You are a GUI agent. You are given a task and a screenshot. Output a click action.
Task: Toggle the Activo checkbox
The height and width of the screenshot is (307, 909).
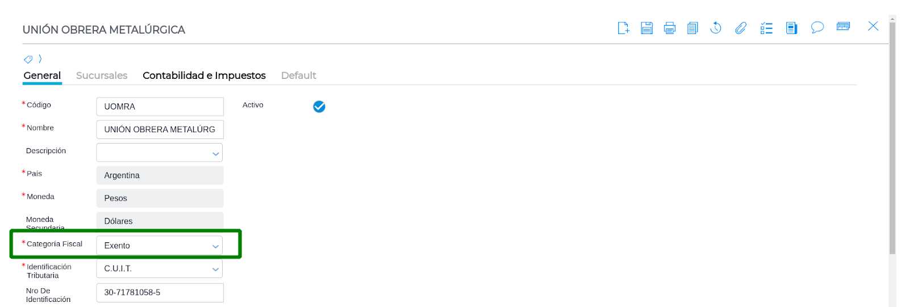pyautogui.click(x=319, y=107)
